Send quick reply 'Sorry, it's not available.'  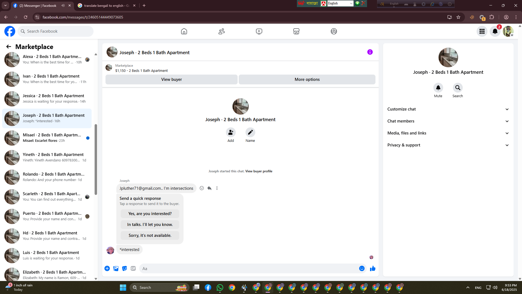pyautogui.click(x=150, y=235)
